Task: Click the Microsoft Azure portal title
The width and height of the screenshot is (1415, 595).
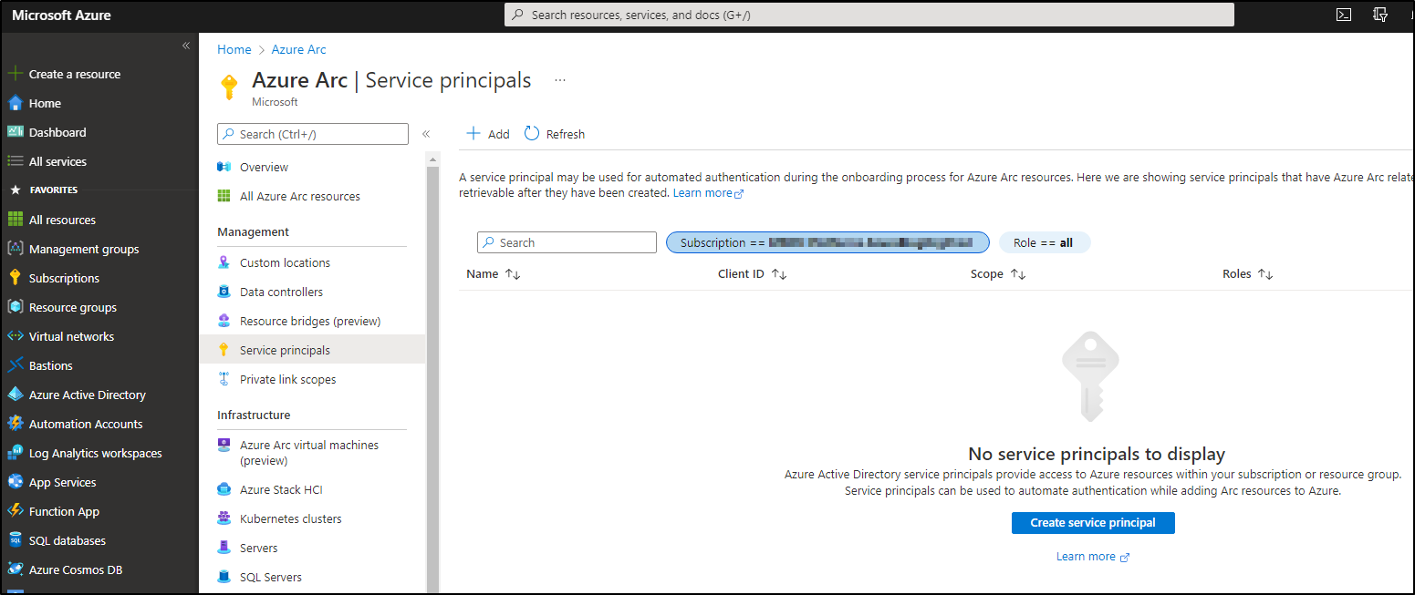Action: pyautogui.click(x=61, y=15)
